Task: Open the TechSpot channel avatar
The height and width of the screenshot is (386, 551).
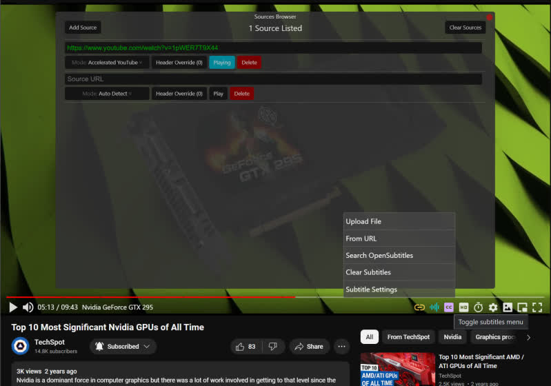Action: (21, 346)
